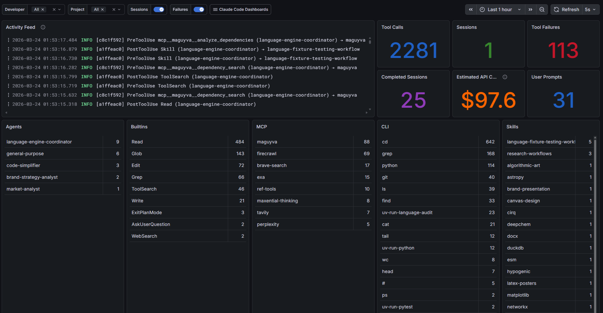
Task: Shift time range backward with double-left arrows
Action: [471, 9]
